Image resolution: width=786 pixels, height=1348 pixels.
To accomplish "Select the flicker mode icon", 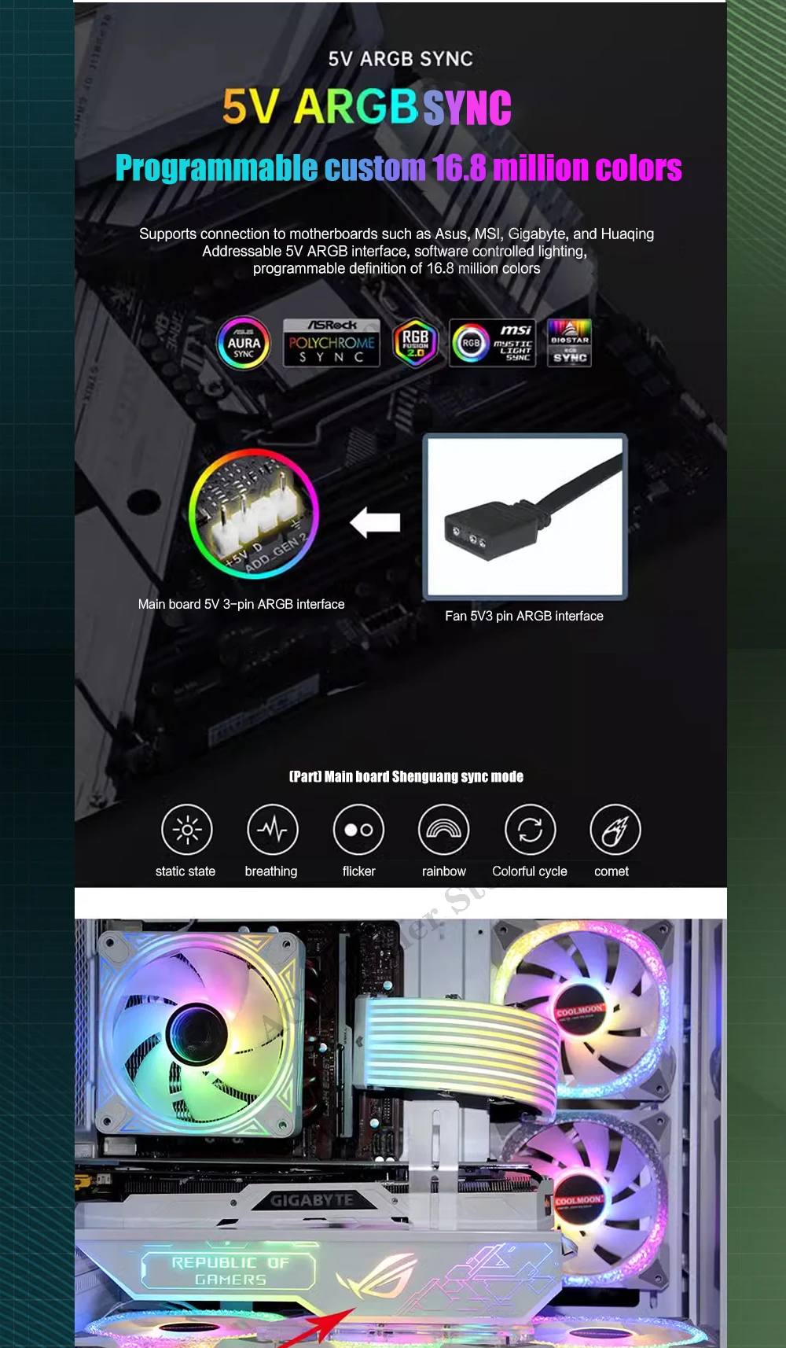I will 358,830.
